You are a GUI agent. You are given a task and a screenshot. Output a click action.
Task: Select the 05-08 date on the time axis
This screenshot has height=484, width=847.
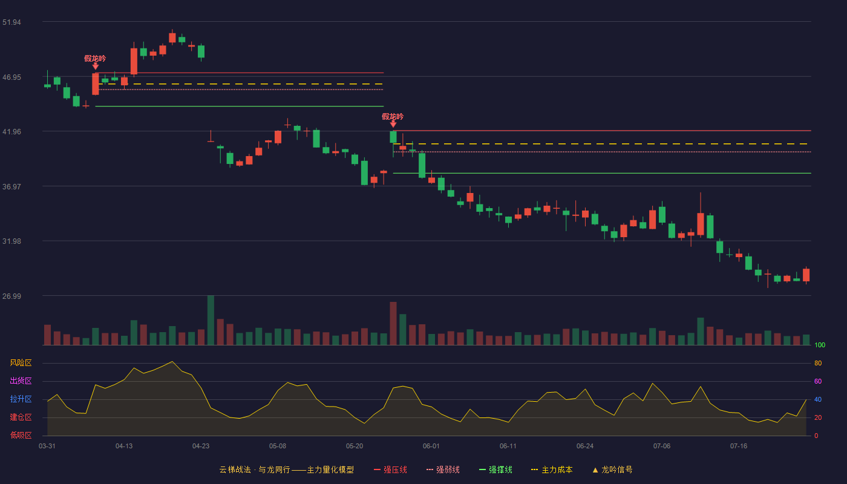click(x=278, y=446)
